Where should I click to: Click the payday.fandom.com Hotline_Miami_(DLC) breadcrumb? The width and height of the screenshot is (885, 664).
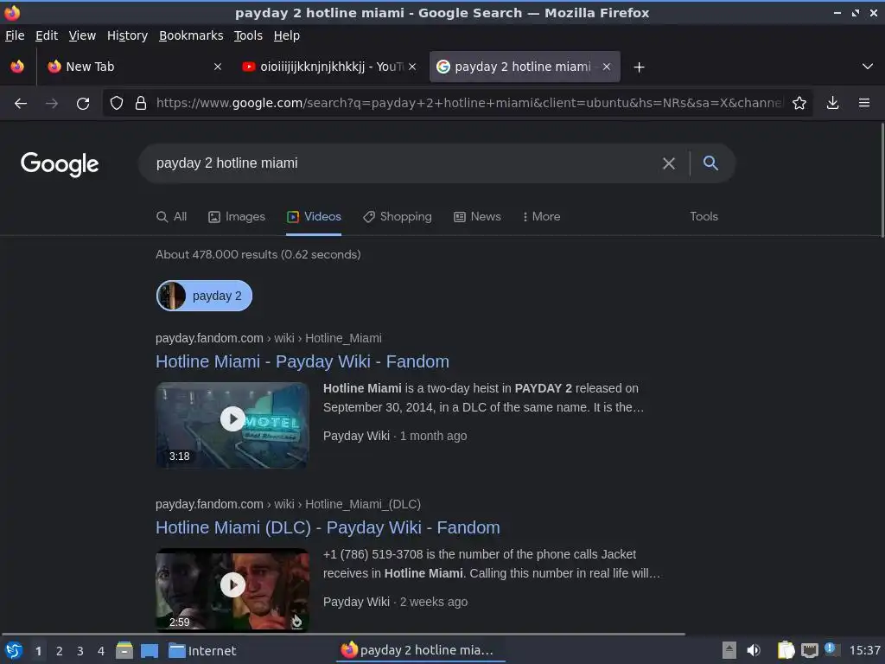pyautogui.click(x=288, y=504)
